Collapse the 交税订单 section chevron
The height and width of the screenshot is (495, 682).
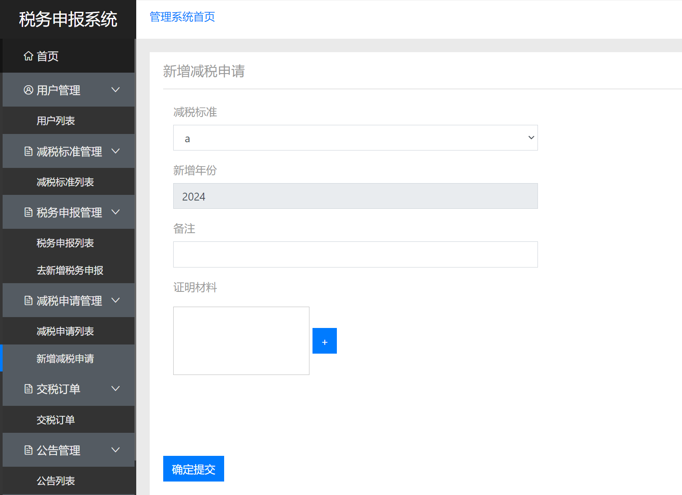[115, 388]
